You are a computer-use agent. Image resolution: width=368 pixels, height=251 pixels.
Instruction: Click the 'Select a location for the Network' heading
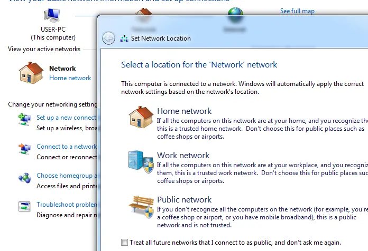click(x=199, y=65)
